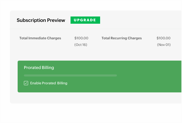
Task: Click the word Immediate in the charges row
Action: point(40,38)
